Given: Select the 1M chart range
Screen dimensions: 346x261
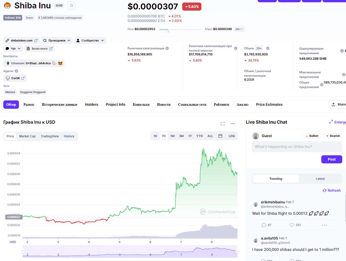Looking at the screenshot, I should [172, 136].
